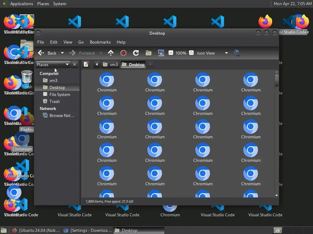Switch to Desktop taskbar window button

pyautogui.click(x=139, y=230)
